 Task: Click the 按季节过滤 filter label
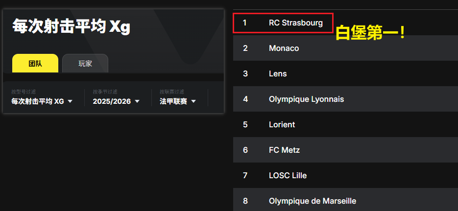coord(105,92)
